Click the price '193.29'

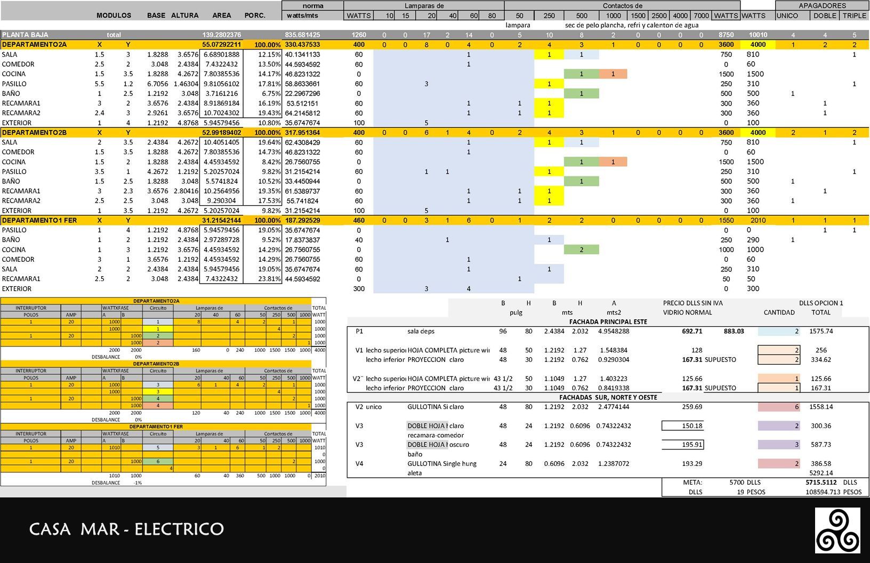click(692, 463)
